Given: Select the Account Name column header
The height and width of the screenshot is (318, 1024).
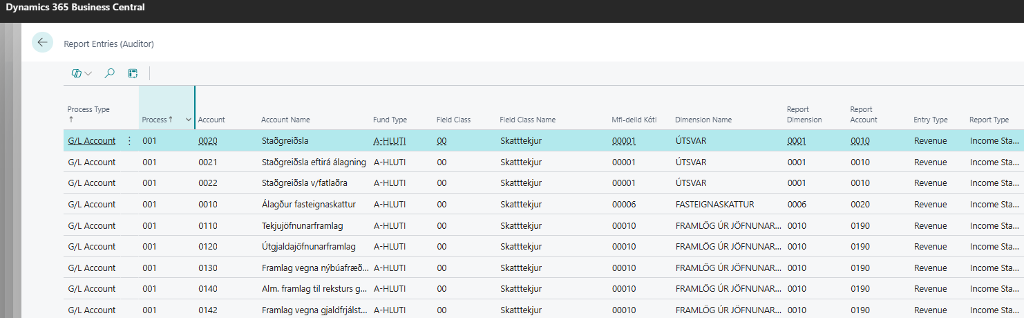Looking at the screenshot, I should point(285,120).
